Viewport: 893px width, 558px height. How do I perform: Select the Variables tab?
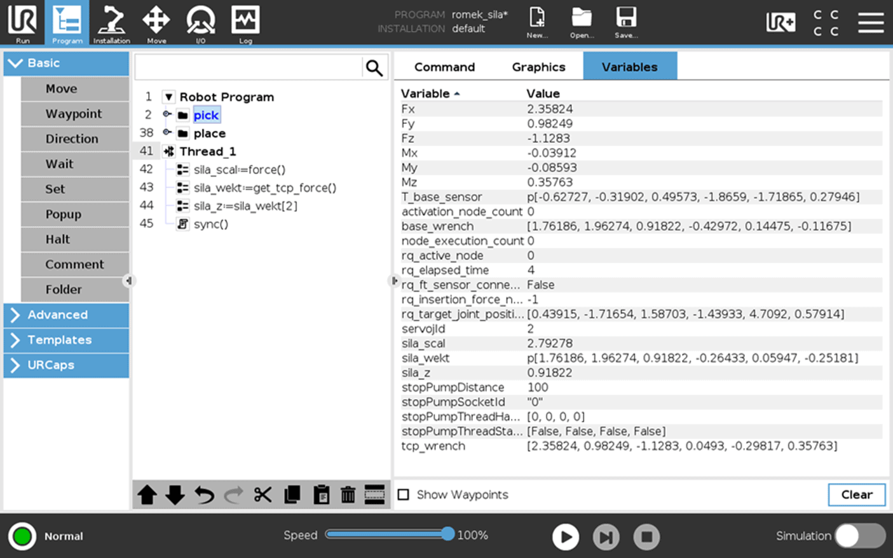[x=630, y=67]
